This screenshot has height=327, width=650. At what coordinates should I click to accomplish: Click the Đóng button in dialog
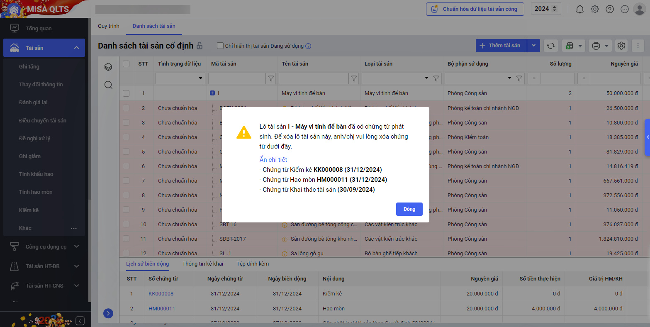pyautogui.click(x=409, y=209)
